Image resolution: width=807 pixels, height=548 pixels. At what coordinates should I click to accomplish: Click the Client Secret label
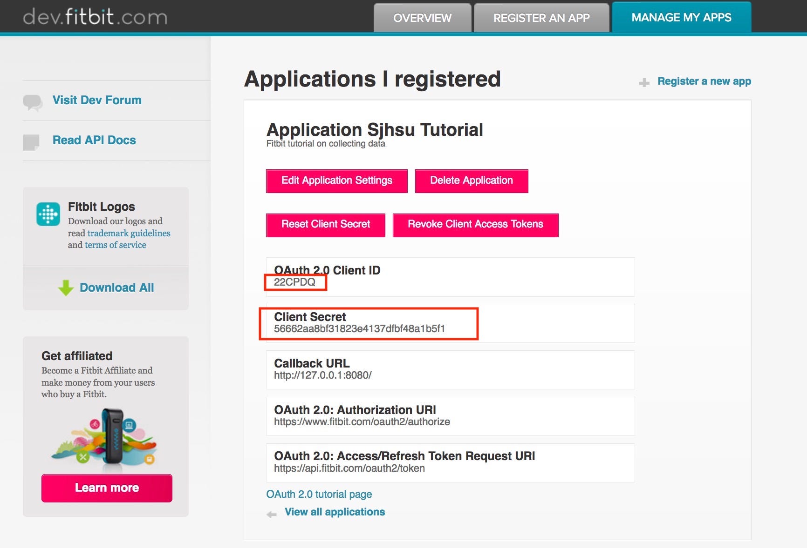310,317
